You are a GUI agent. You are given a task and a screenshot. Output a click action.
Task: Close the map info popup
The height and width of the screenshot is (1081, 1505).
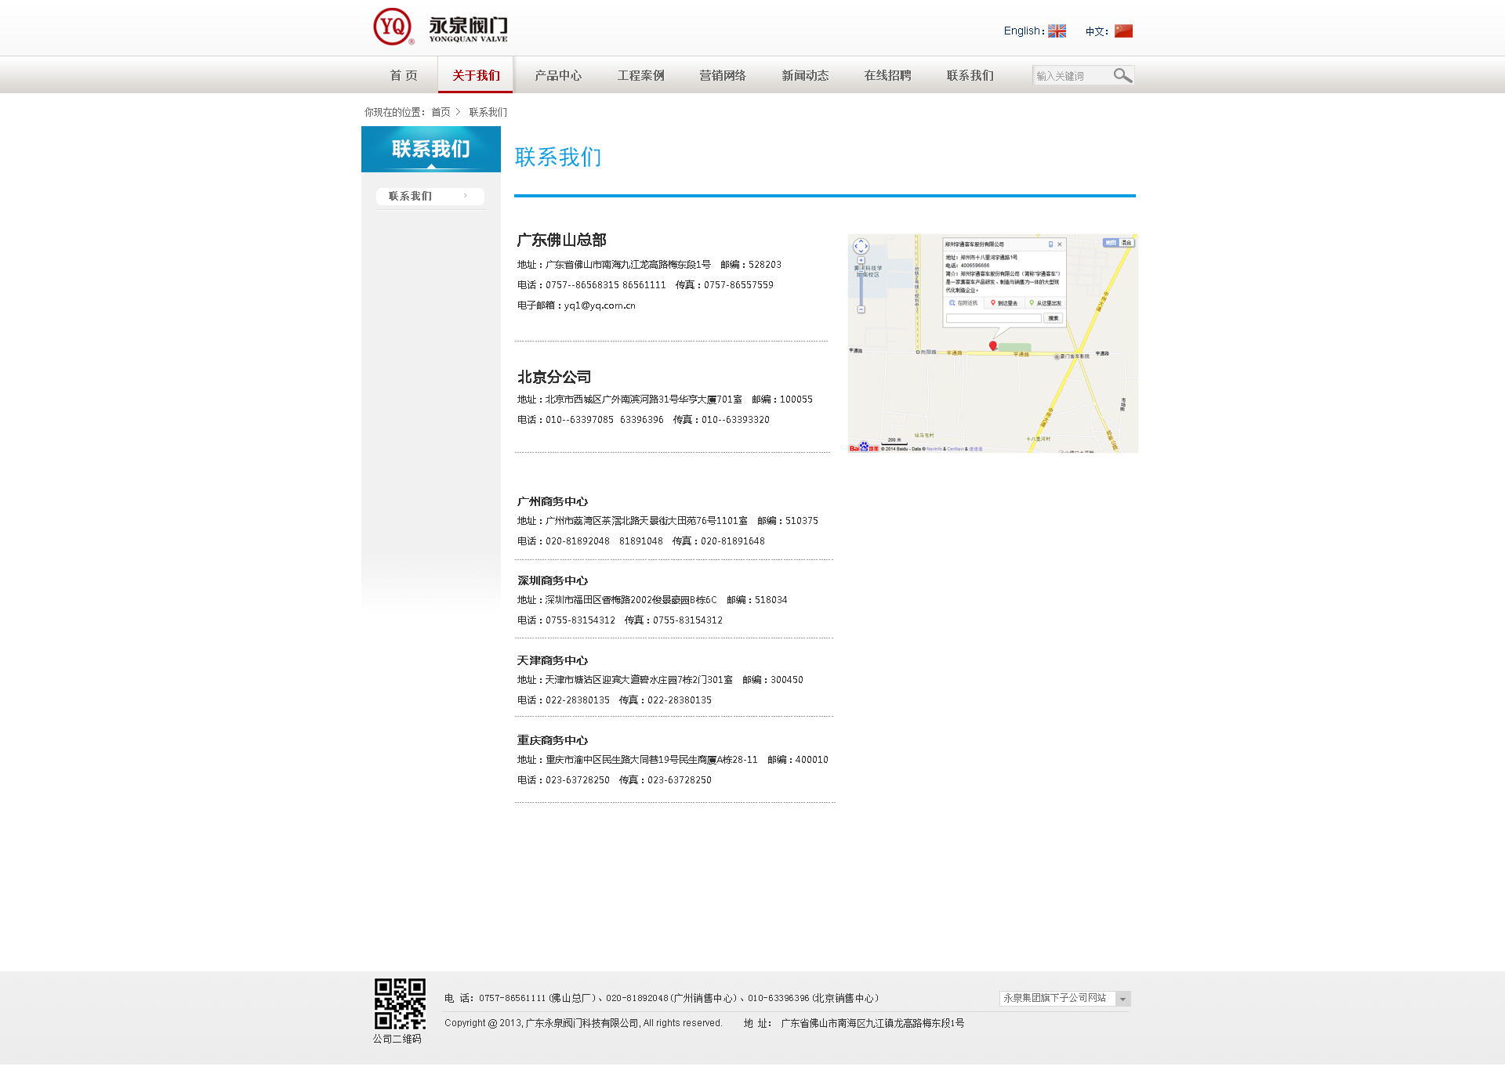click(x=1060, y=244)
